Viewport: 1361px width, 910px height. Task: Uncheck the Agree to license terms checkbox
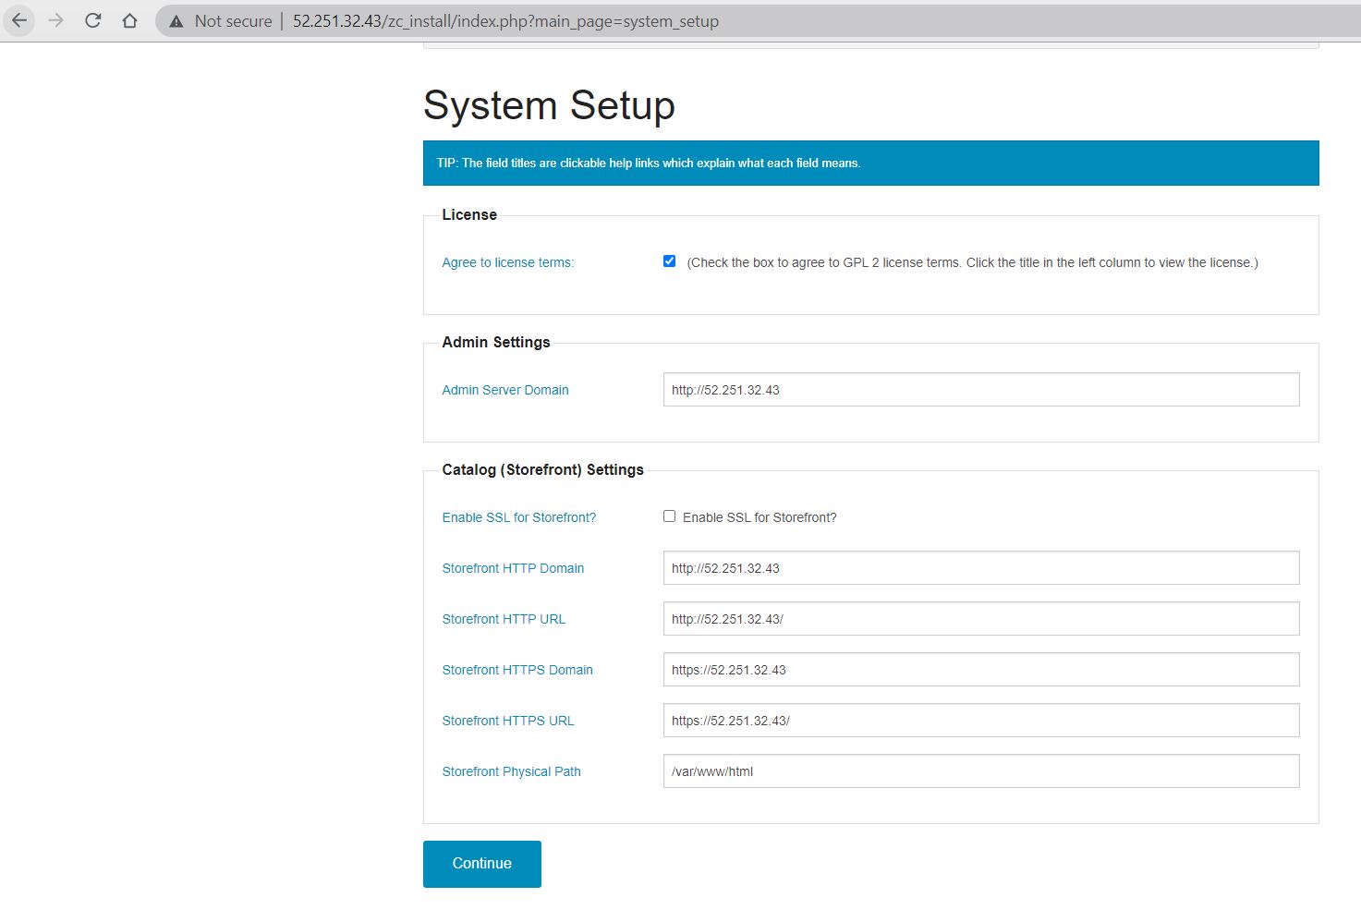[669, 261]
